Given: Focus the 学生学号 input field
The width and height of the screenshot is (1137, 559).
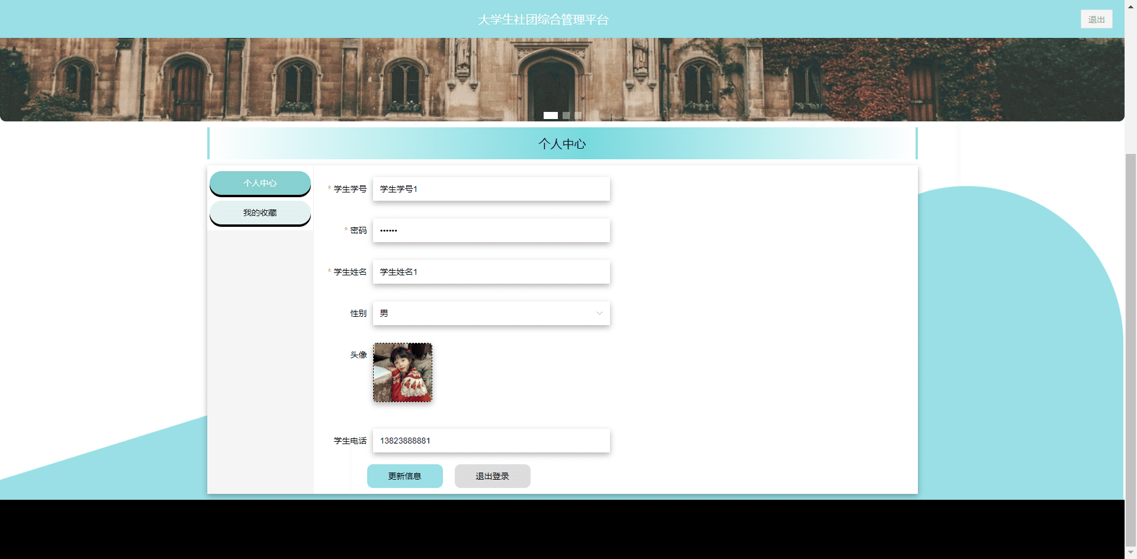Looking at the screenshot, I should click(x=491, y=189).
